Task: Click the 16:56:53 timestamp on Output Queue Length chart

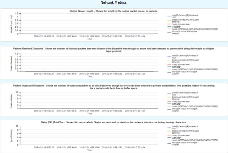Action: (x=44, y=36)
